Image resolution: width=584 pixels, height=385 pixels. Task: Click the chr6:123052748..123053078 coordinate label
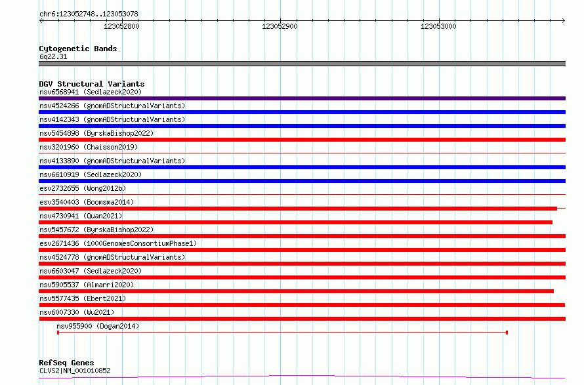click(x=89, y=14)
